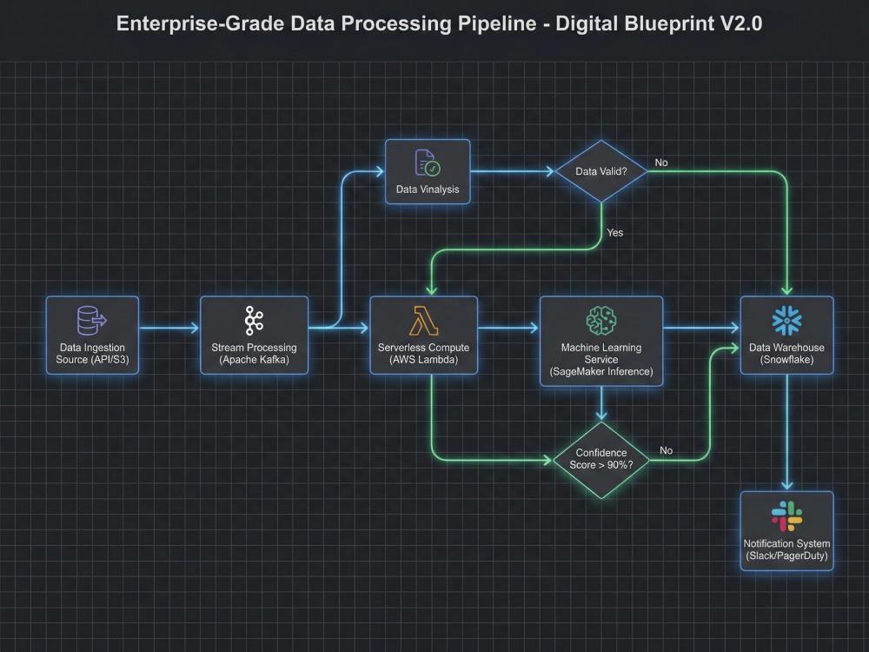Screen dimensions: 869x652
Task: Click the '(SageMaker Inference)' text
Action: click(x=601, y=371)
